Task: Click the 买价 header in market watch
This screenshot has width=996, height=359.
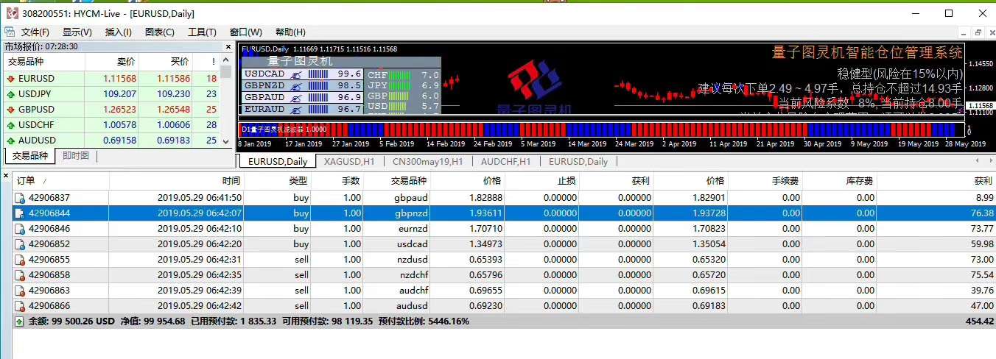Action: (166, 62)
